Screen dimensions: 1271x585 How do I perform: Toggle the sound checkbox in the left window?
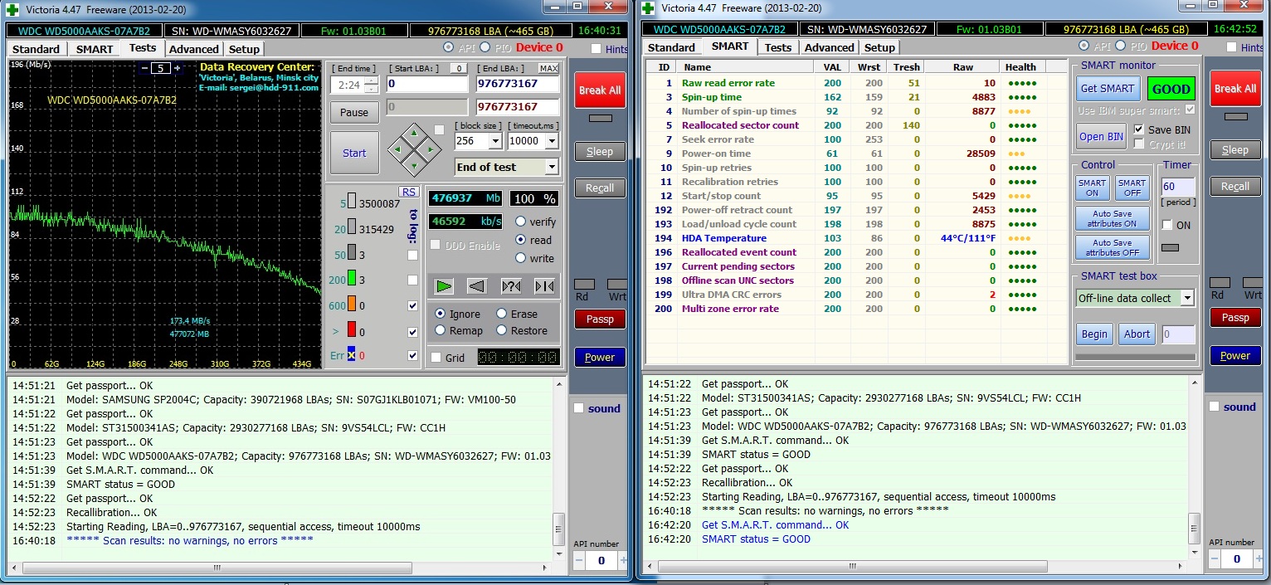point(578,408)
